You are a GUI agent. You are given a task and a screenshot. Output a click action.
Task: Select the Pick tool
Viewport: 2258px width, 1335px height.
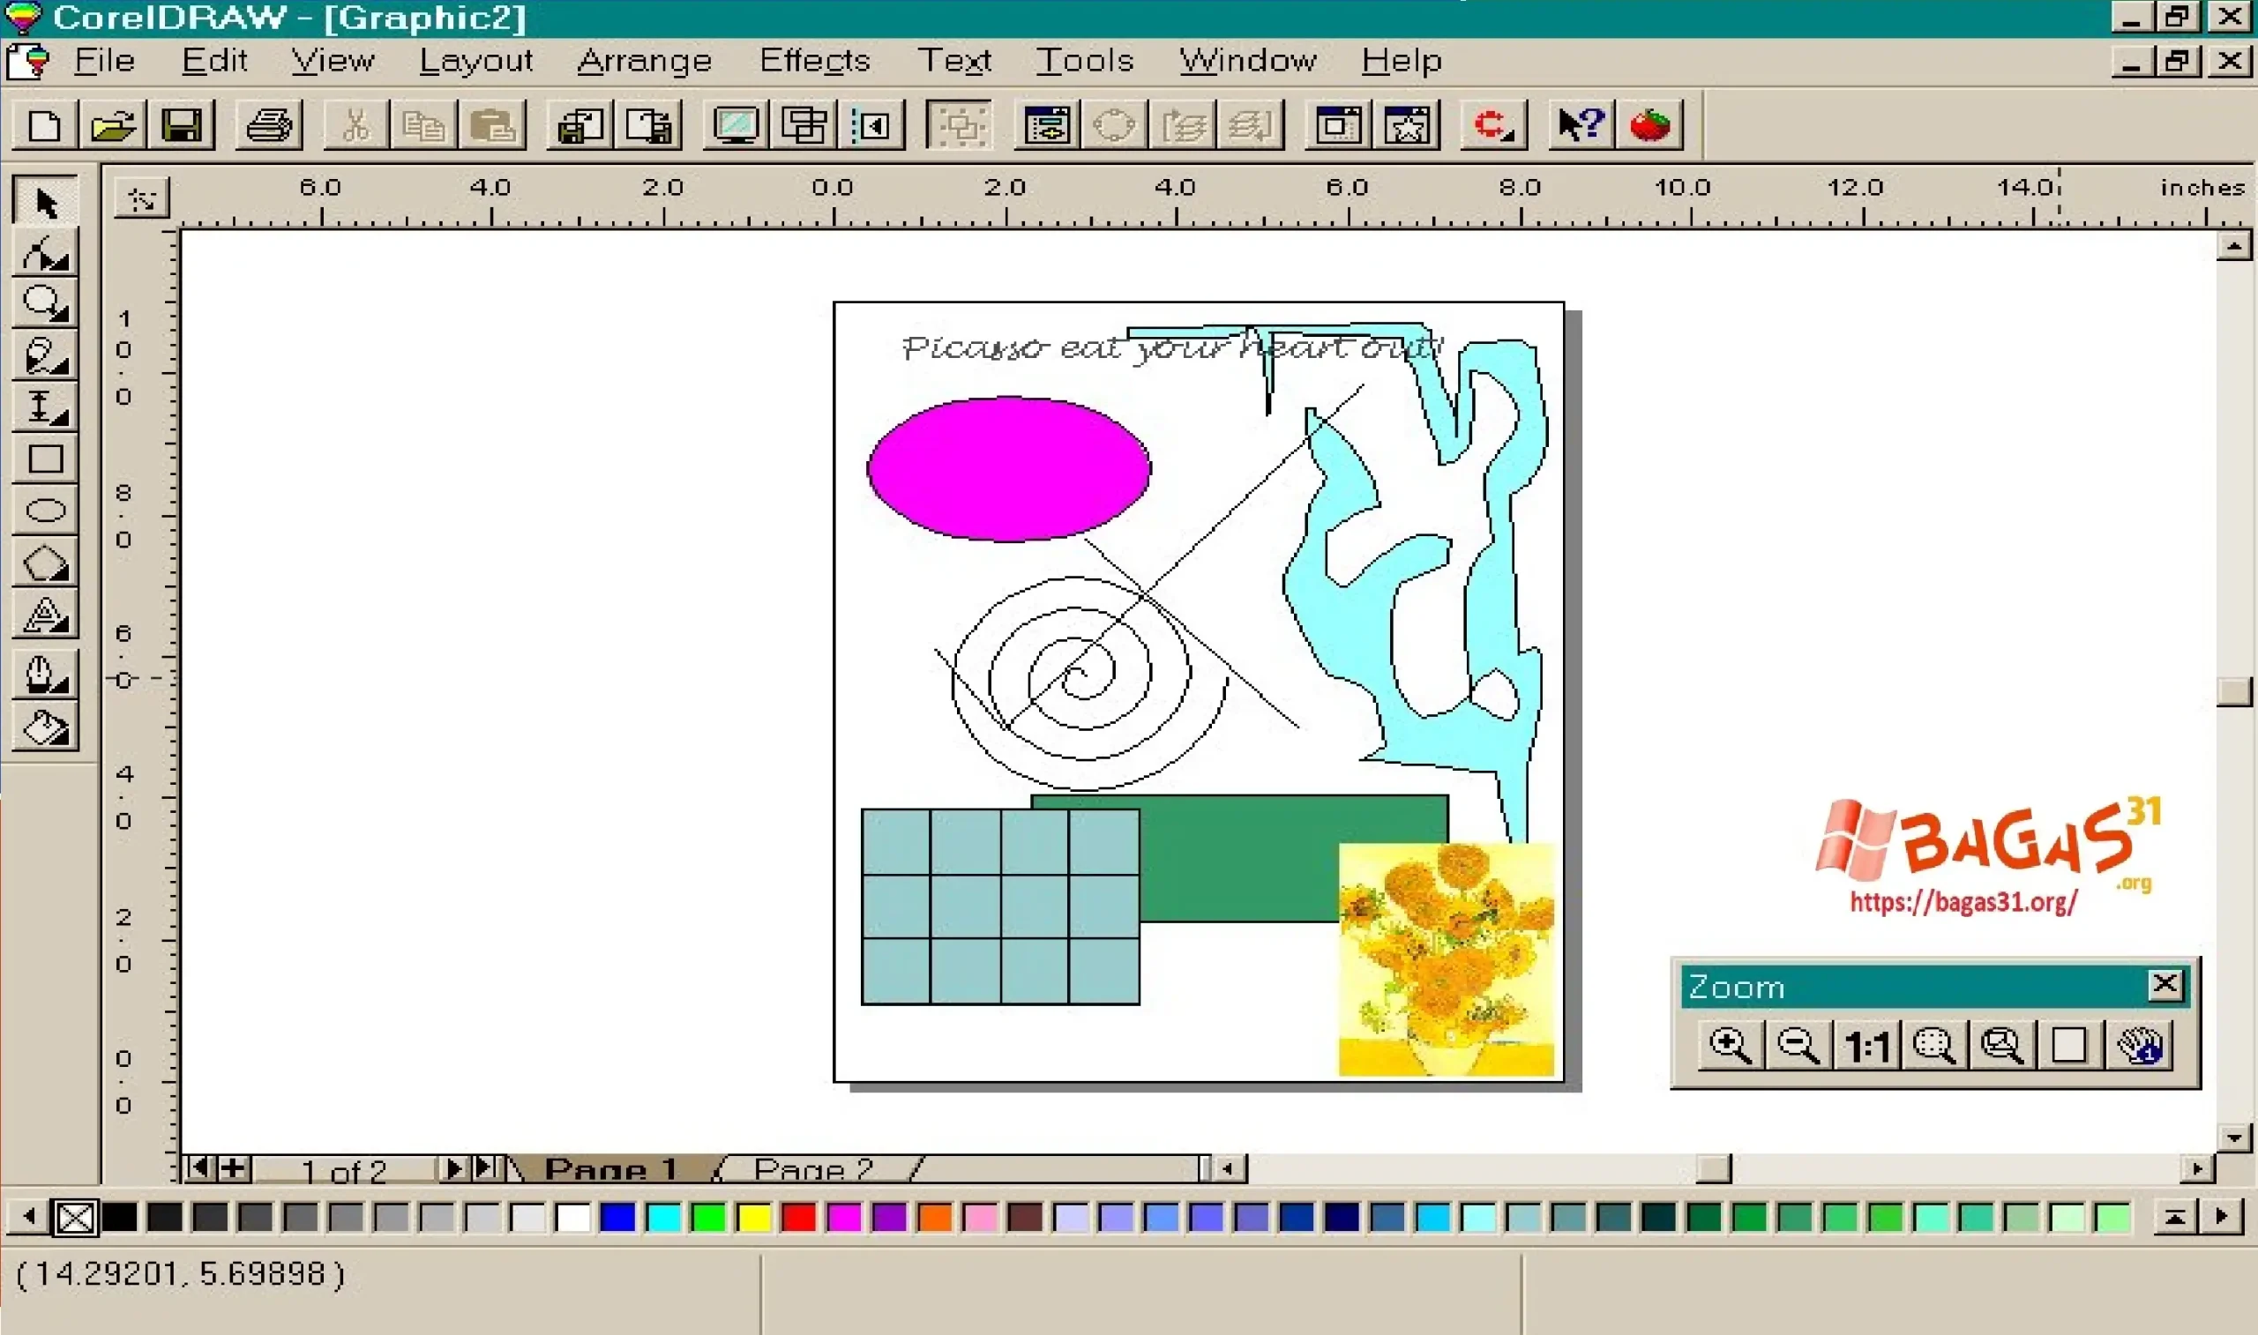tap(43, 198)
